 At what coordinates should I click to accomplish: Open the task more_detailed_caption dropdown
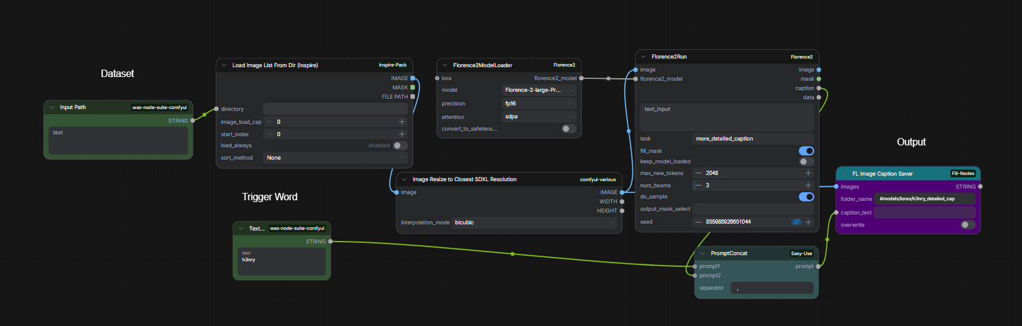[x=752, y=139]
